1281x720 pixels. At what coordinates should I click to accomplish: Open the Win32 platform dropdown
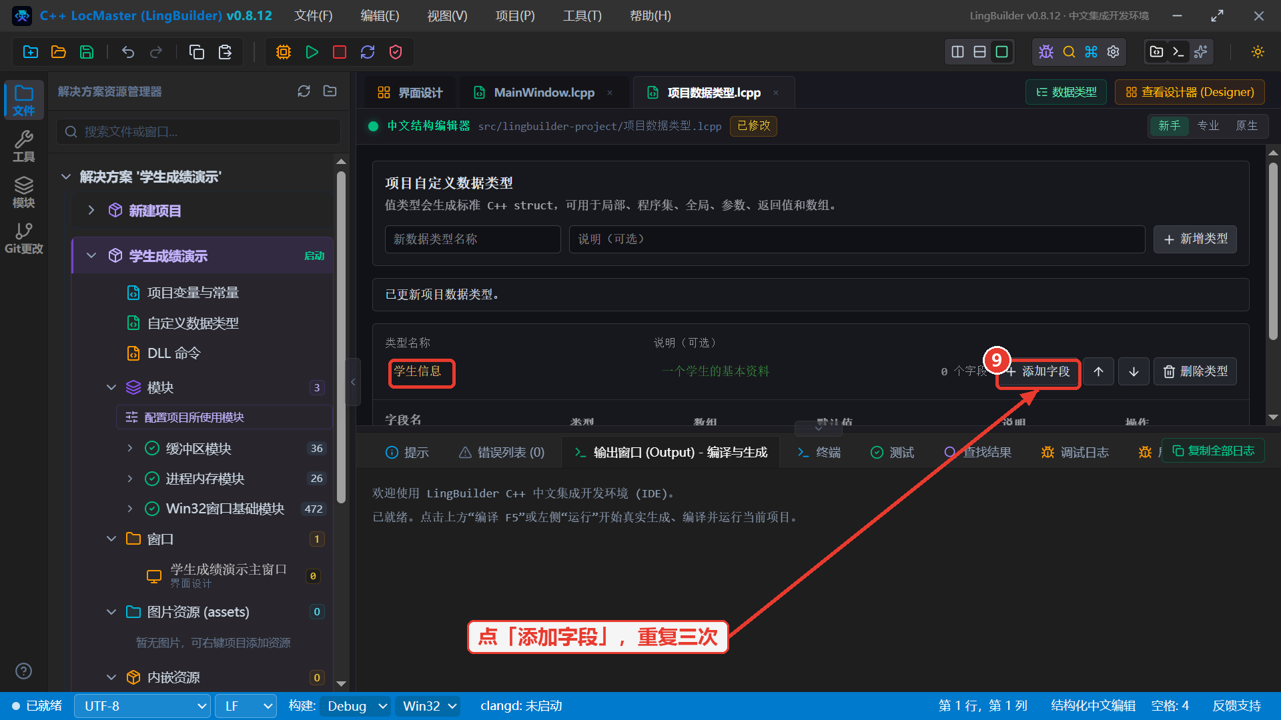(x=428, y=706)
